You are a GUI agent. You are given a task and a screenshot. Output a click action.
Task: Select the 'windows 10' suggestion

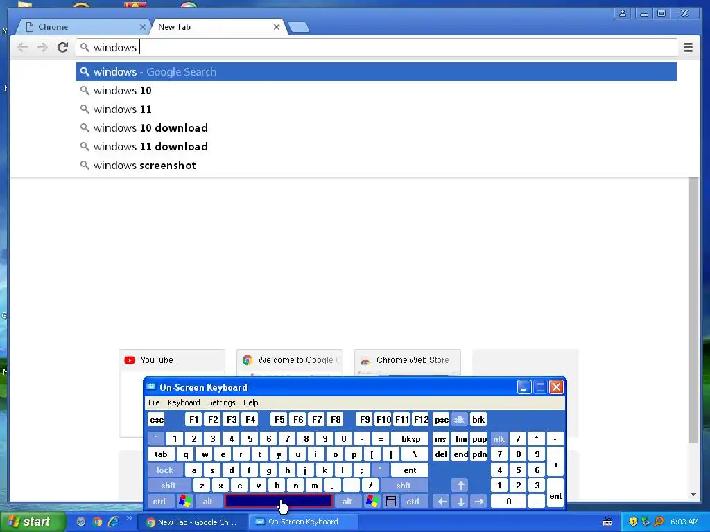coord(376,91)
